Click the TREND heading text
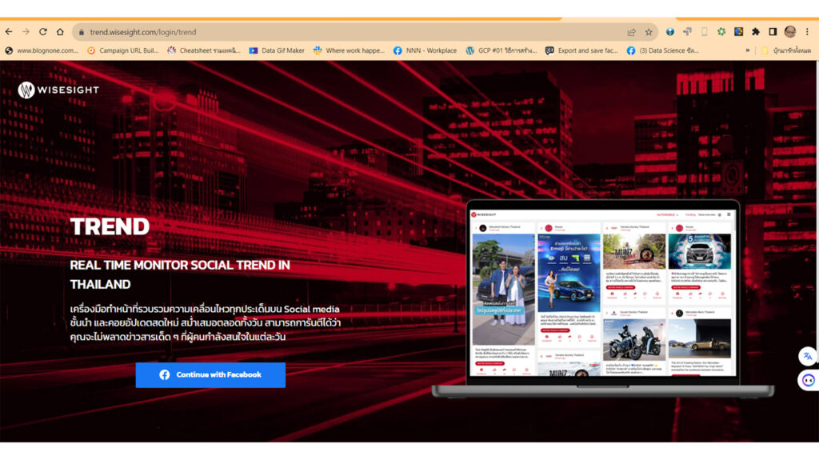Screen dimensions: 819x456 (x=110, y=226)
